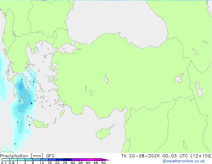212x164 pixels.
Task: Pick the legend swatch between 1 and 2
Action: pyautogui.click(x=21, y=160)
